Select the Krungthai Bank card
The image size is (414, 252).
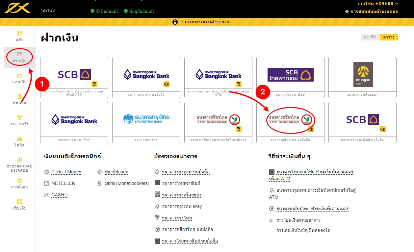[x=146, y=122]
